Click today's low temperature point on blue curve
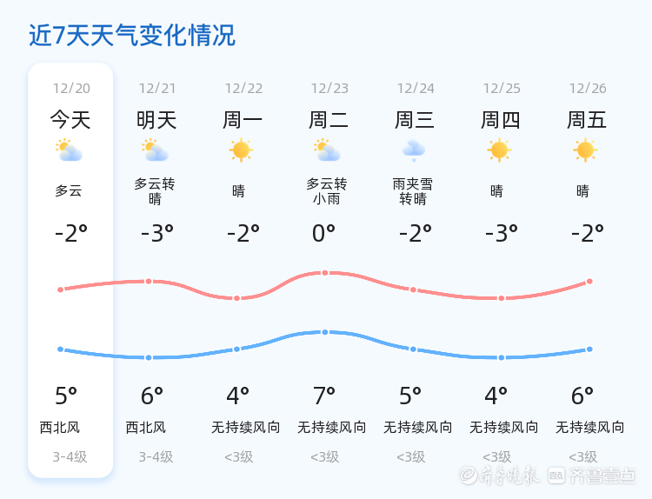 pos(60,349)
